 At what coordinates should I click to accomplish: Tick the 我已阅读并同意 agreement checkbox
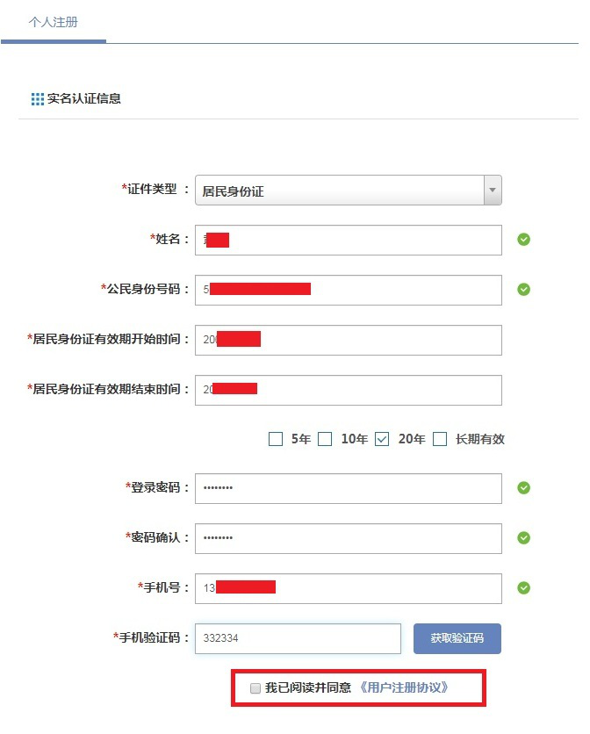[x=255, y=688]
